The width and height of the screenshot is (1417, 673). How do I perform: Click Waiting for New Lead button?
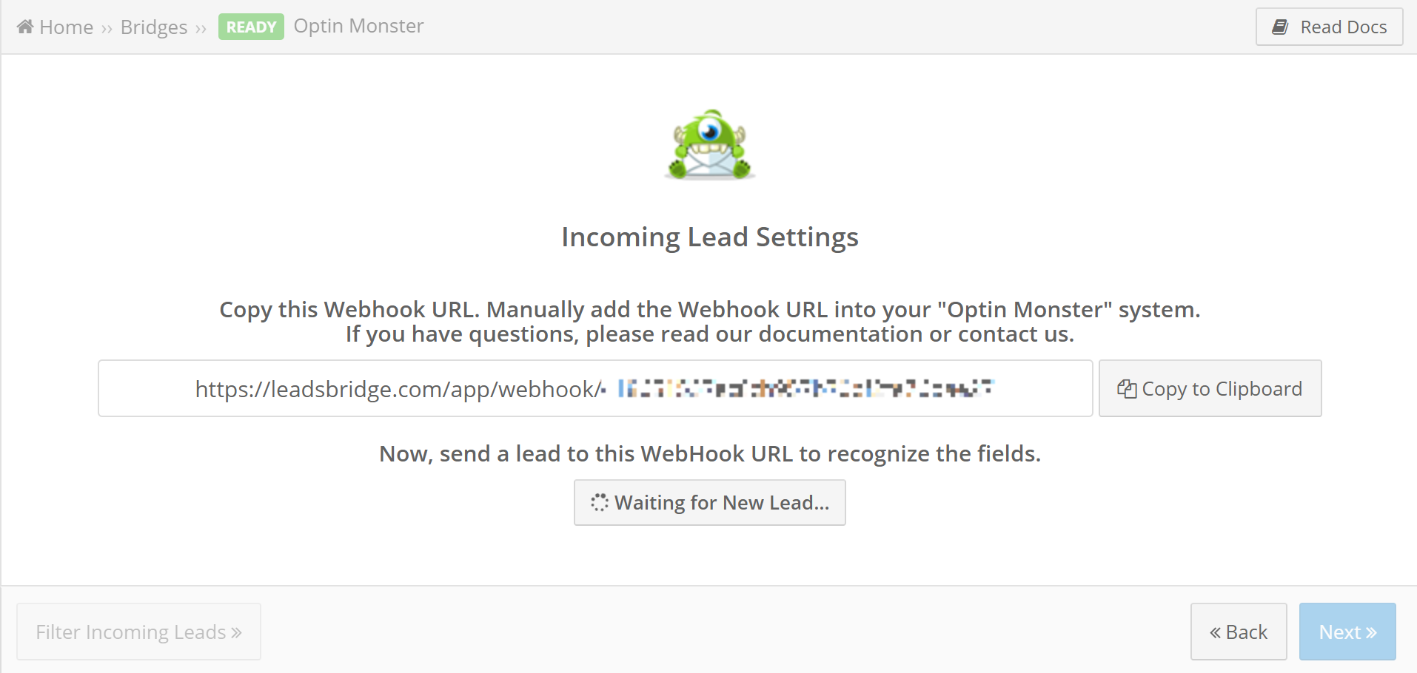[x=709, y=503]
